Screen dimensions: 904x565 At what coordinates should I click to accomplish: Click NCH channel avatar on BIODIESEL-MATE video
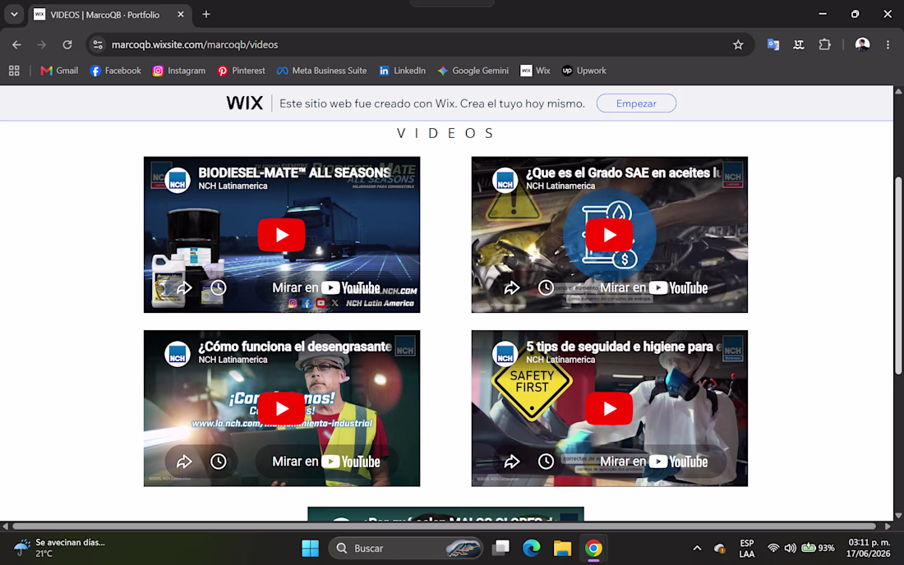pyautogui.click(x=178, y=181)
